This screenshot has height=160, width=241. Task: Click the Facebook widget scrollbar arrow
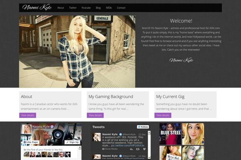coord(80,148)
